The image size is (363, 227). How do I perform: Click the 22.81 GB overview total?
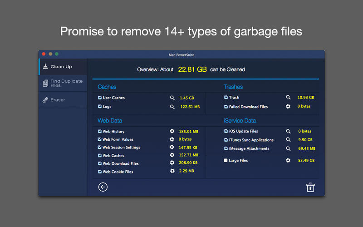click(192, 69)
